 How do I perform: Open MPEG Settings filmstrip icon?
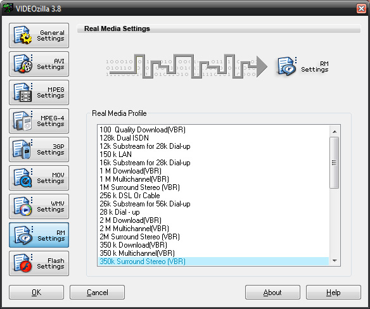(x=23, y=92)
